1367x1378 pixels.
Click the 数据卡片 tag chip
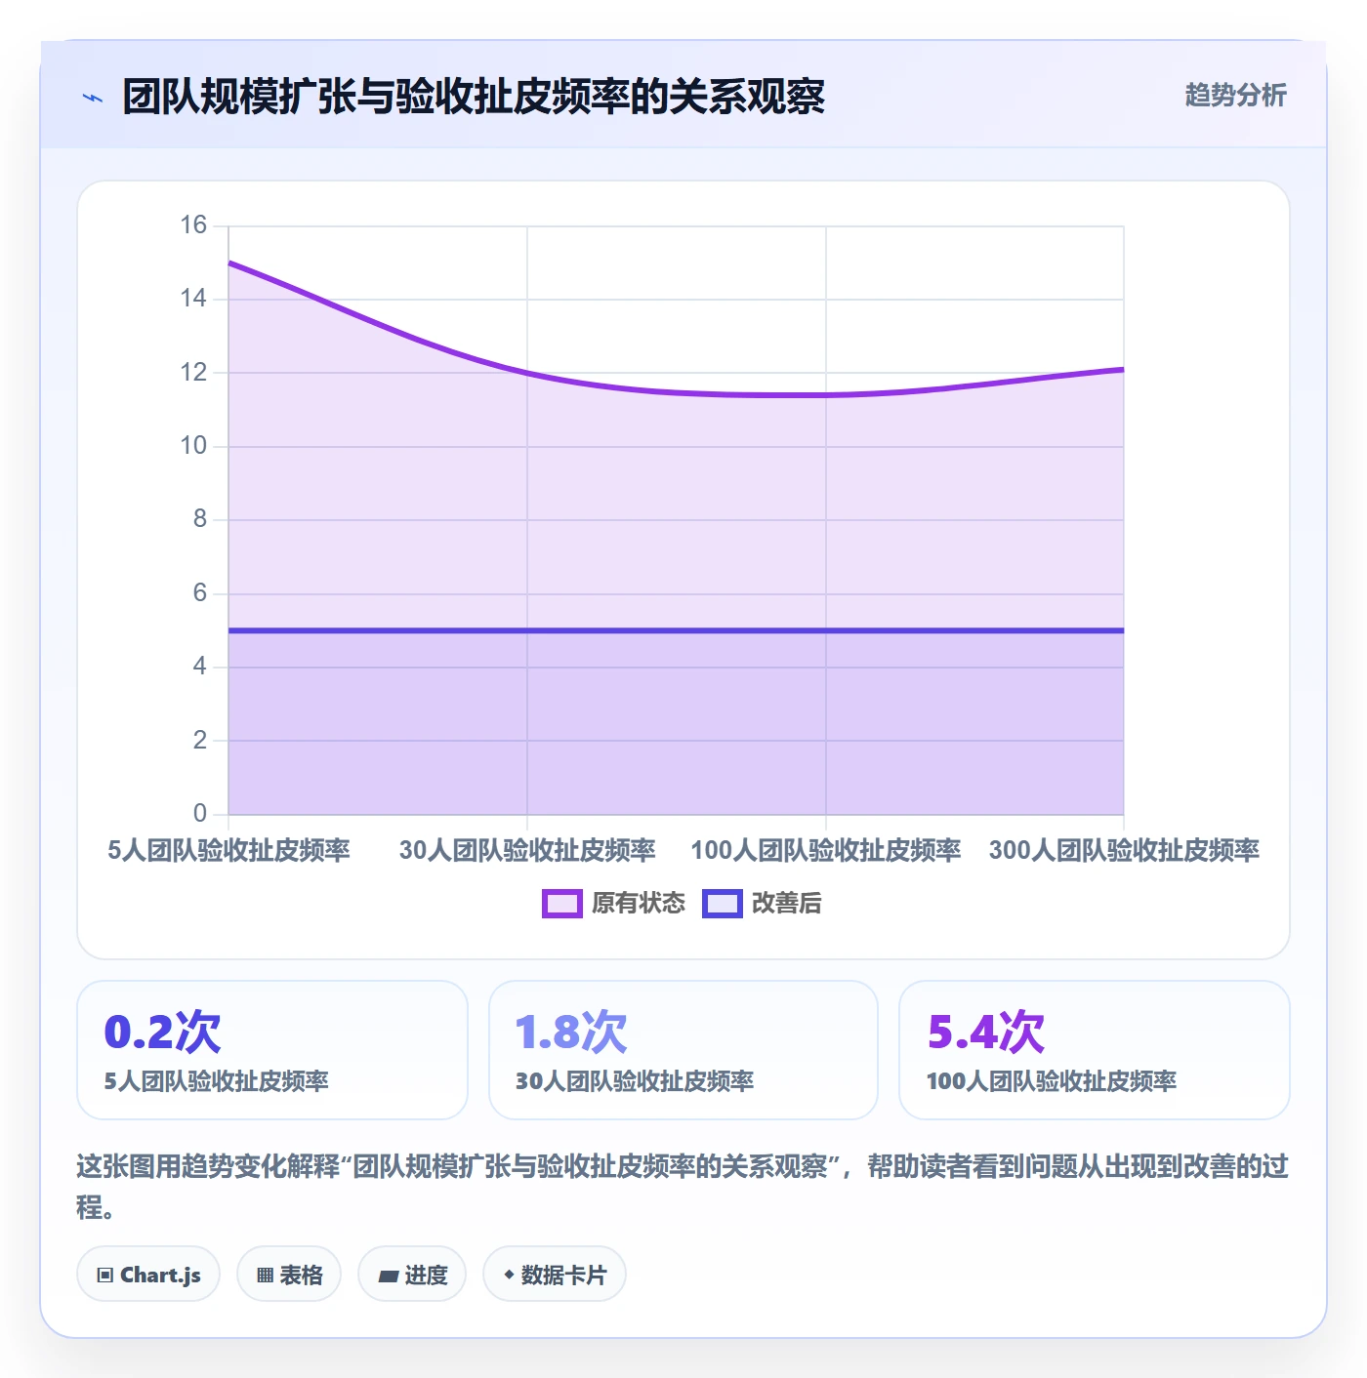[x=555, y=1274]
